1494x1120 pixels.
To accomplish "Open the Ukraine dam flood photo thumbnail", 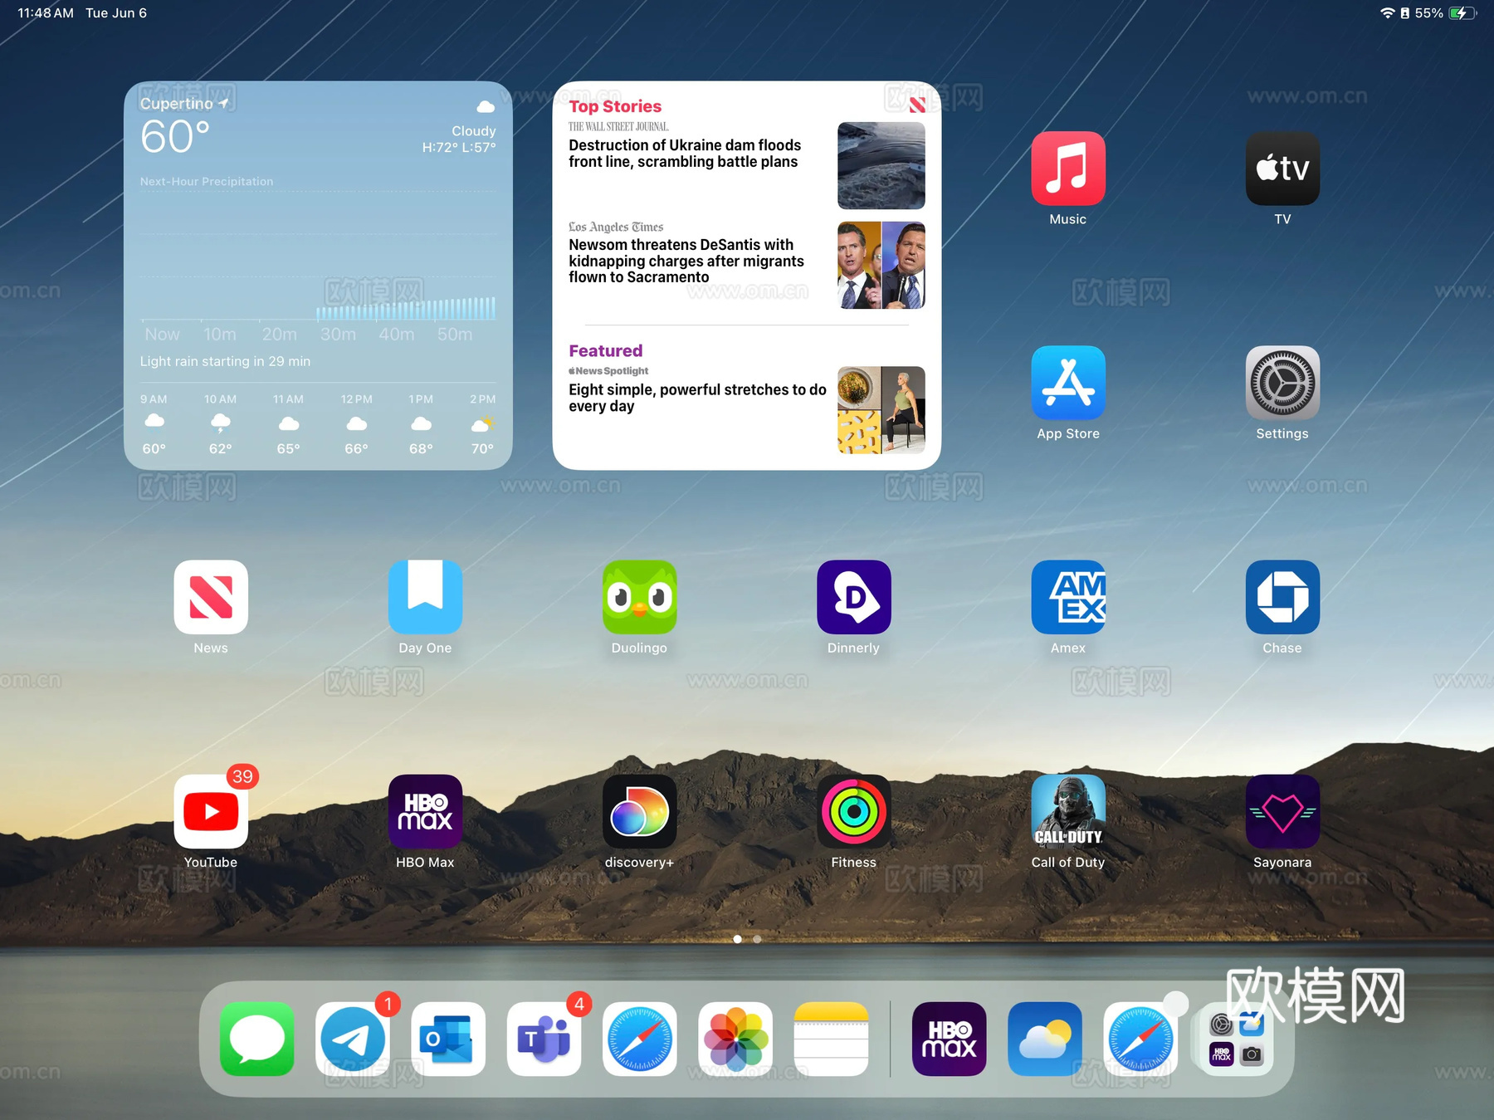I will tap(881, 165).
